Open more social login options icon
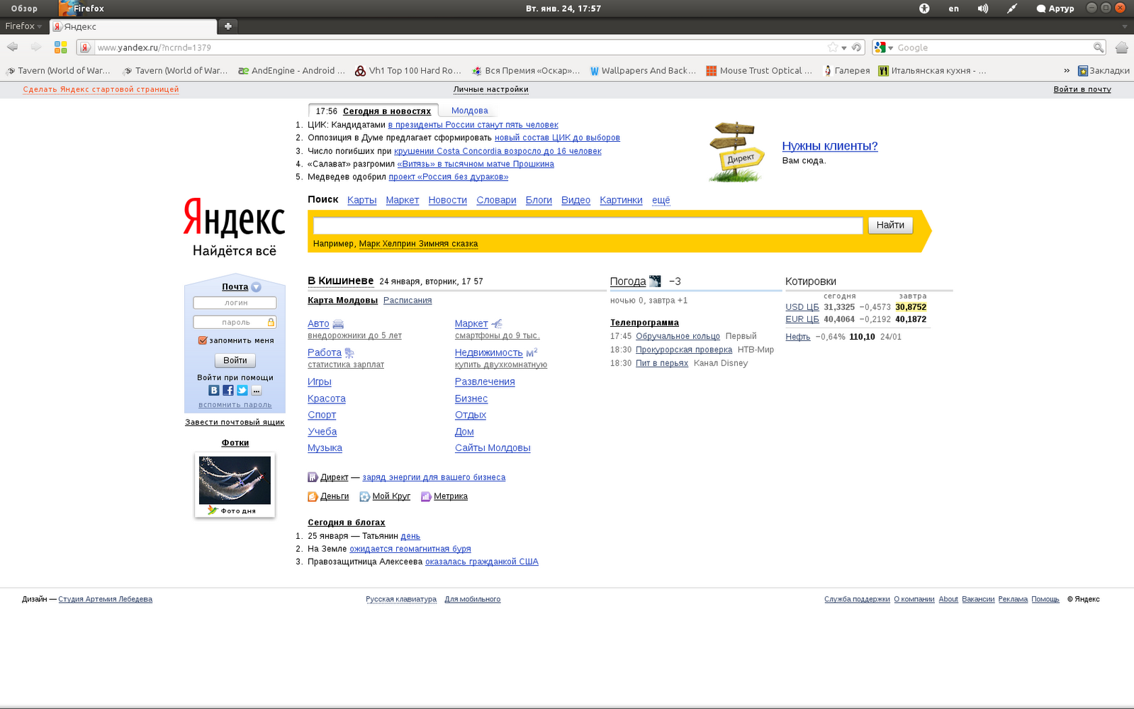 coord(257,391)
